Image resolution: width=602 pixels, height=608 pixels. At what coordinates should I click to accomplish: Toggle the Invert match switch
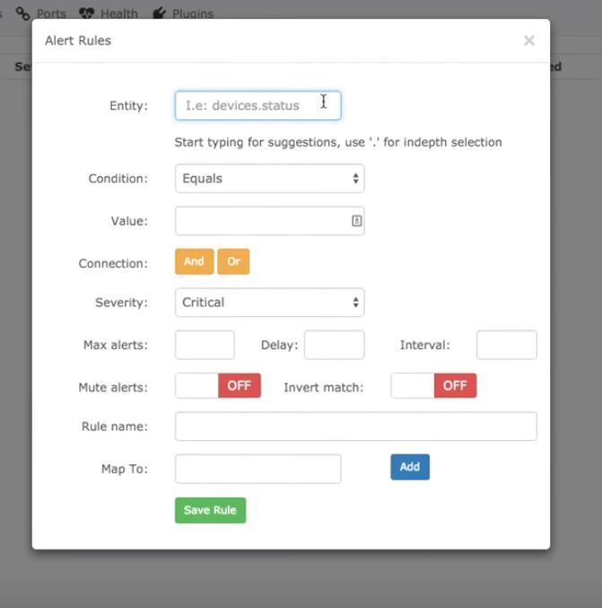tap(434, 386)
